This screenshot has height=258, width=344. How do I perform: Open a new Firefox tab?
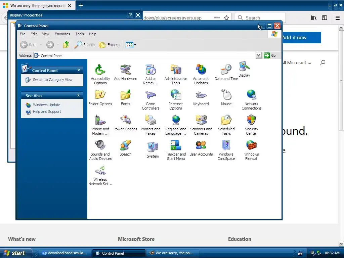(x=81, y=5)
